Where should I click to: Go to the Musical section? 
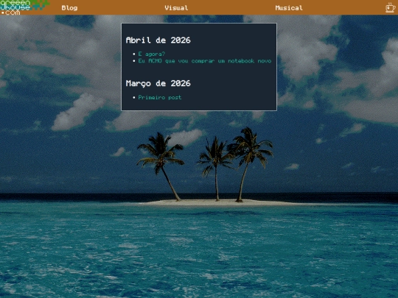(289, 8)
